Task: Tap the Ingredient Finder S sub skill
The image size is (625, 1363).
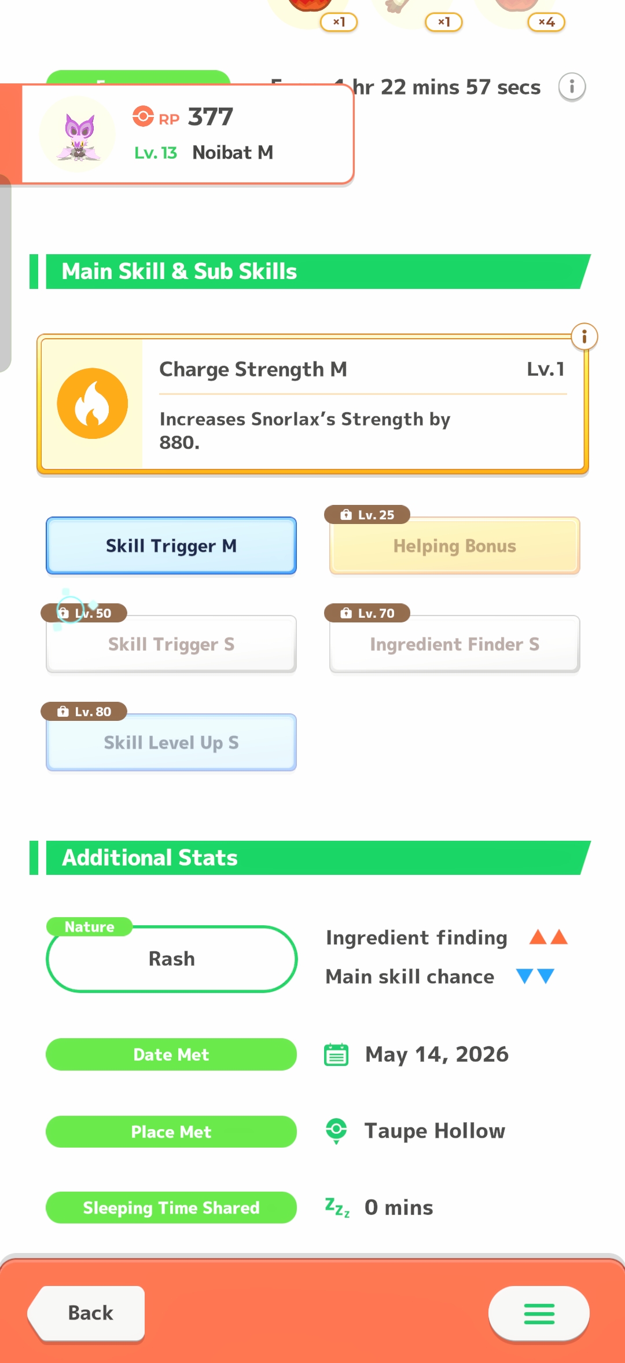Action: point(454,644)
